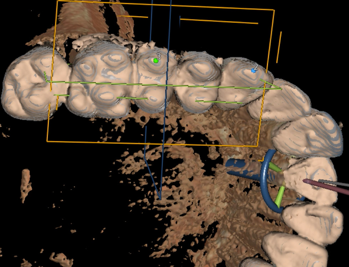Select the upper green cone handle on gizmo
349x267 pixels.
tap(274, 166)
